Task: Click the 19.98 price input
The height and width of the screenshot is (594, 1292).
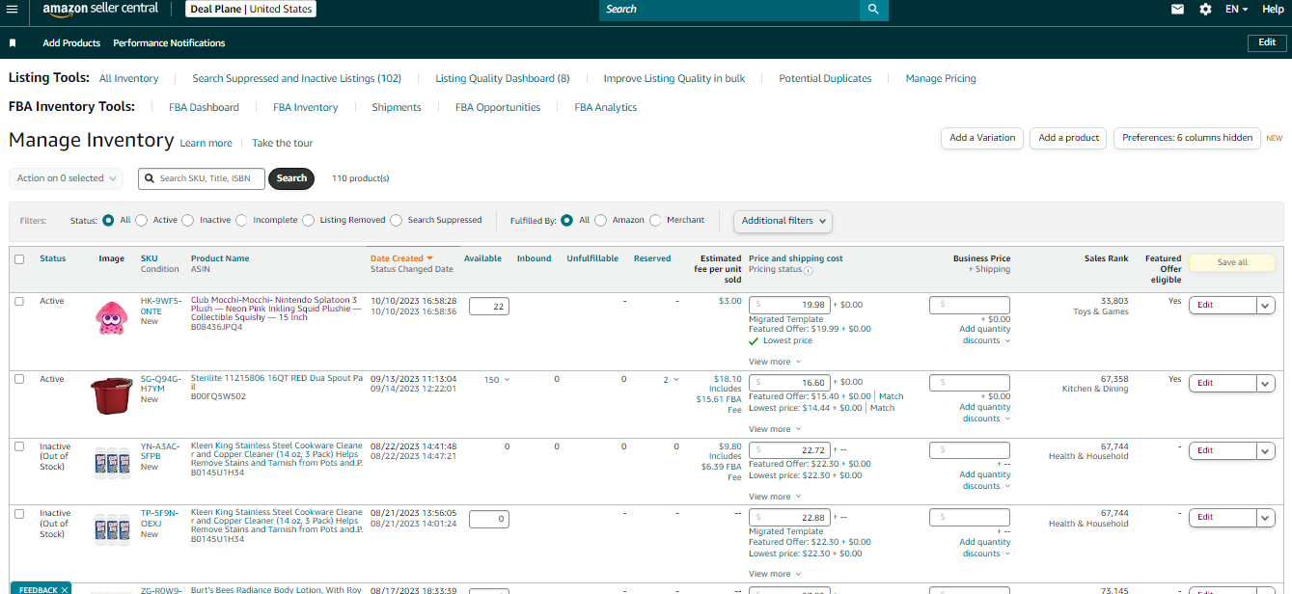Action: point(789,305)
